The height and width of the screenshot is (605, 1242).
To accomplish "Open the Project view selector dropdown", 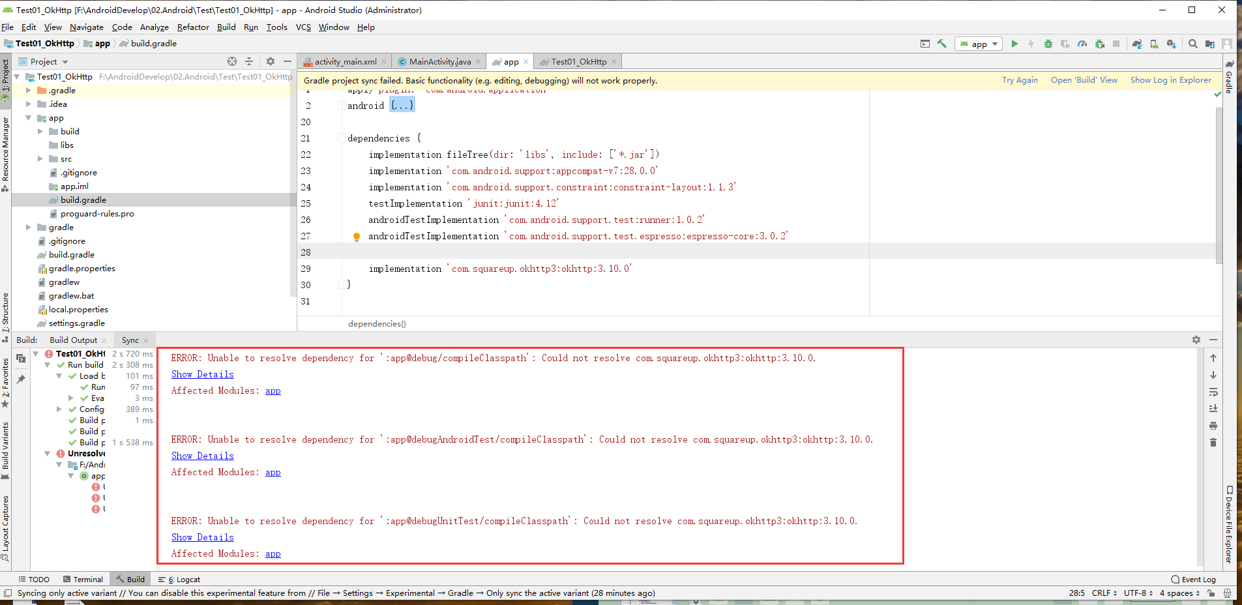I will (49, 61).
